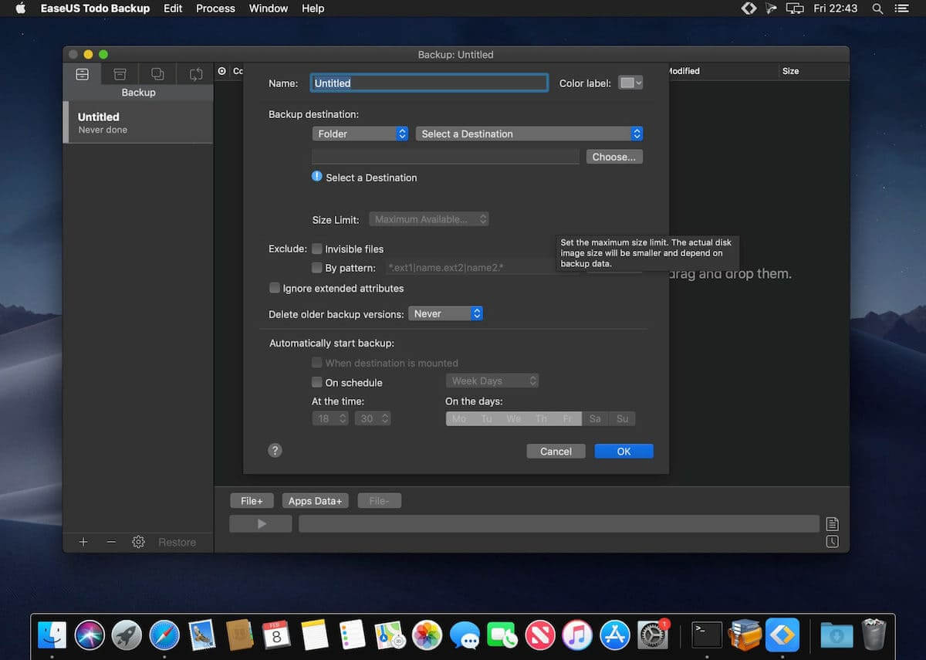Image resolution: width=926 pixels, height=660 pixels.
Task: Enable On schedule checkbox
Action: [317, 382]
